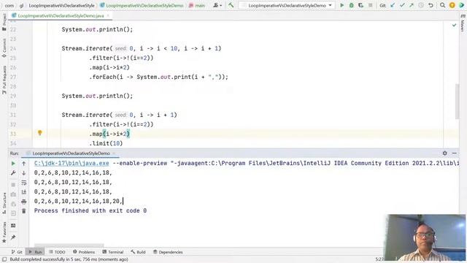
Task: Toggle scroll to end of console
Action: tap(24, 192)
